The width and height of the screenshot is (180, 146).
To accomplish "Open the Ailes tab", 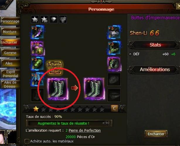I will point(10,63).
